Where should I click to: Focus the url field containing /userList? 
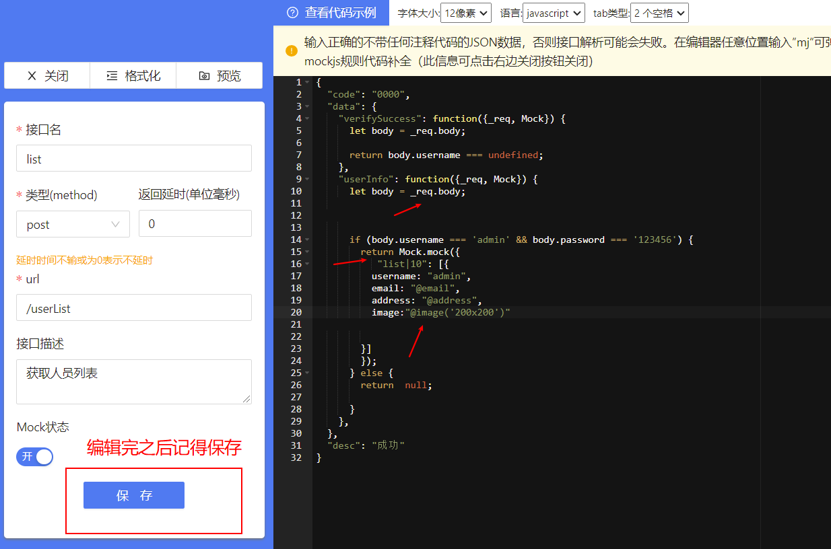(x=134, y=308)
